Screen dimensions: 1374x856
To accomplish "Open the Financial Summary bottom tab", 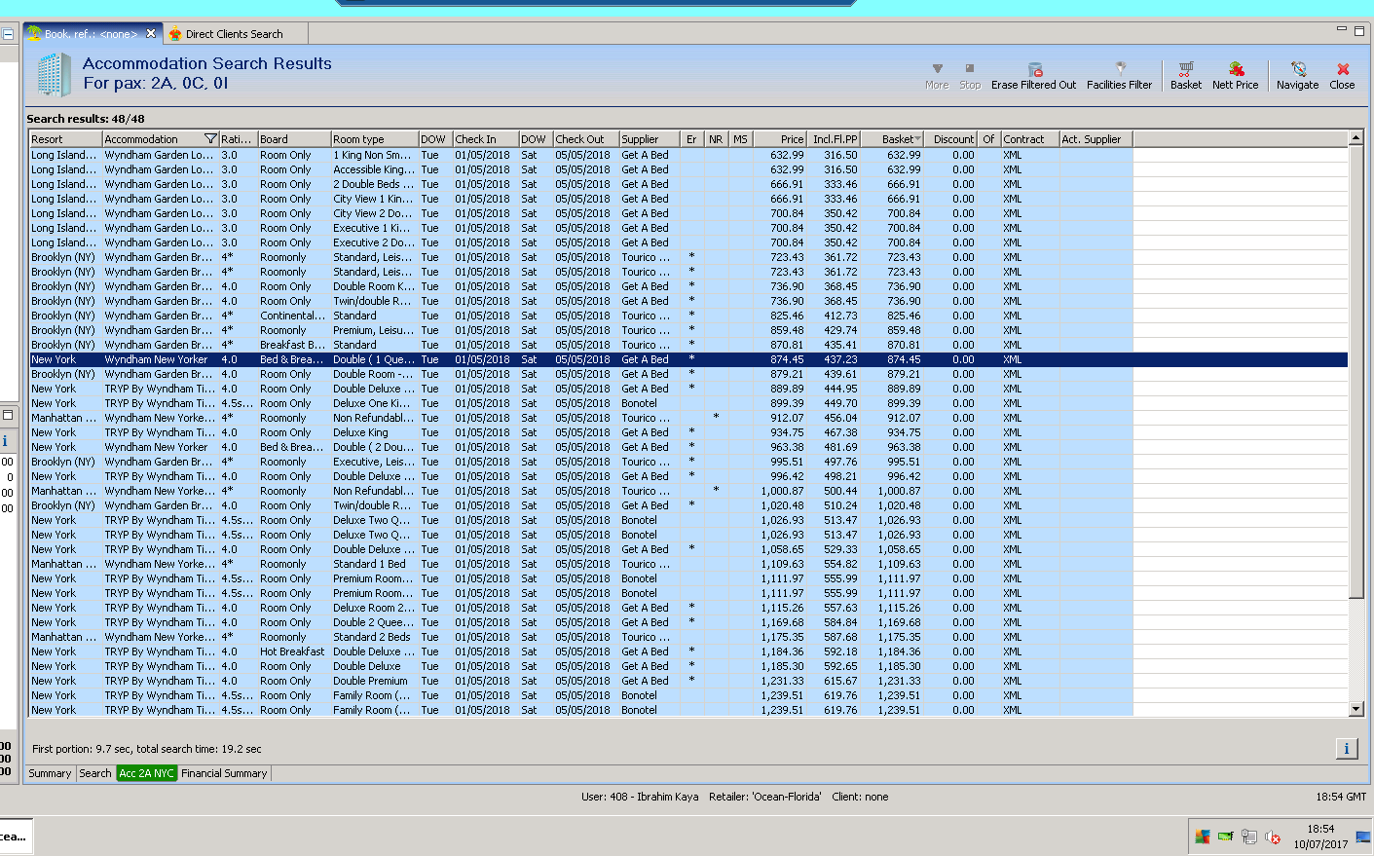I will tap(224, 773).
